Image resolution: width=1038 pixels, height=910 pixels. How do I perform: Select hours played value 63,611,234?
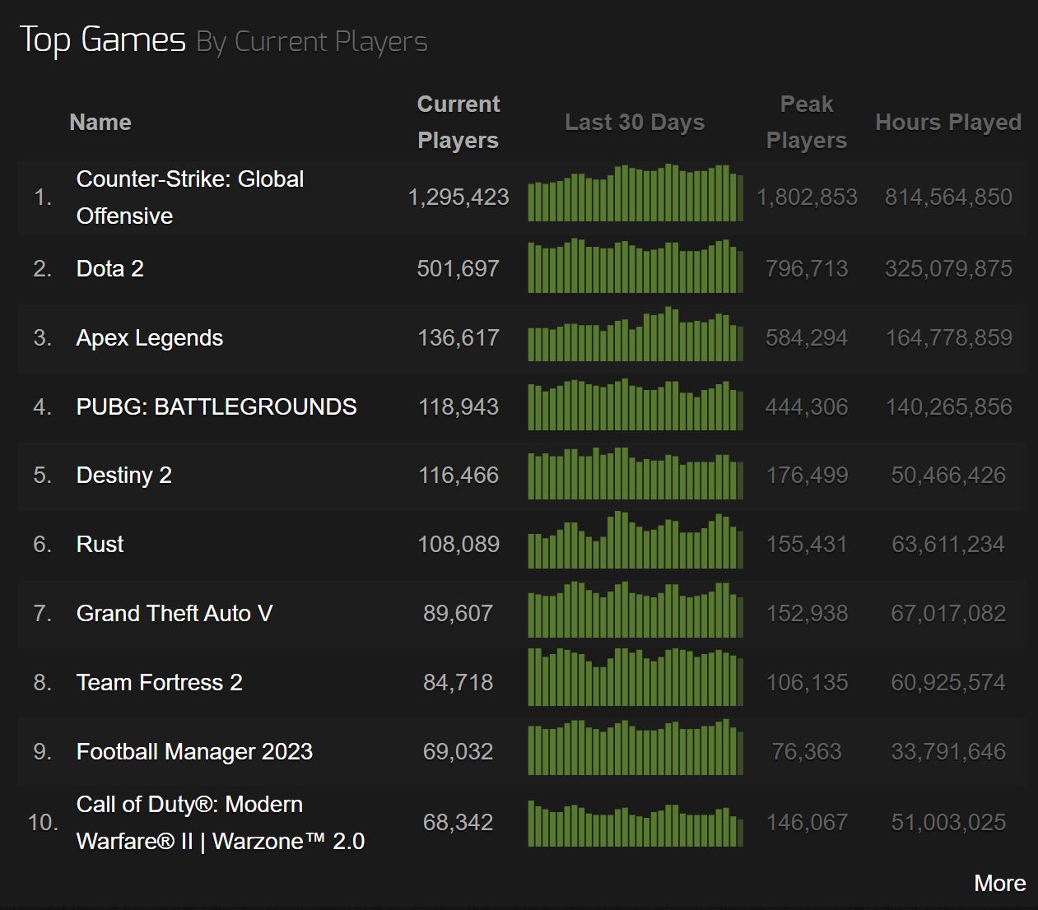pos(948,544)
